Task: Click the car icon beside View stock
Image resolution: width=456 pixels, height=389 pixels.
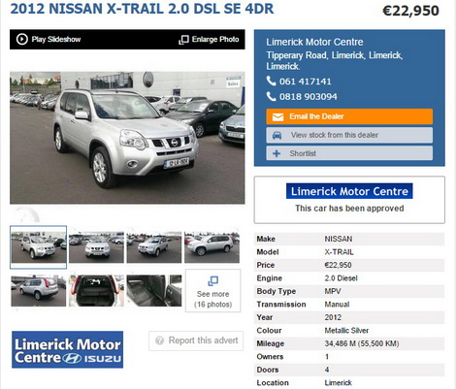Action: click(x=277, y=135)
